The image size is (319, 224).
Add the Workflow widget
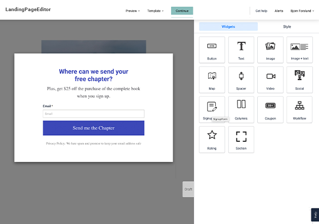coord(299,109)
